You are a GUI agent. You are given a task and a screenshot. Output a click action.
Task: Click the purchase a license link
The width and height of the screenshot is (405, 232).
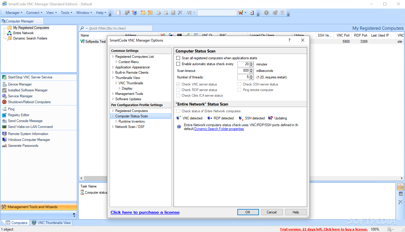pyautogui.click(x=145, y=212)
